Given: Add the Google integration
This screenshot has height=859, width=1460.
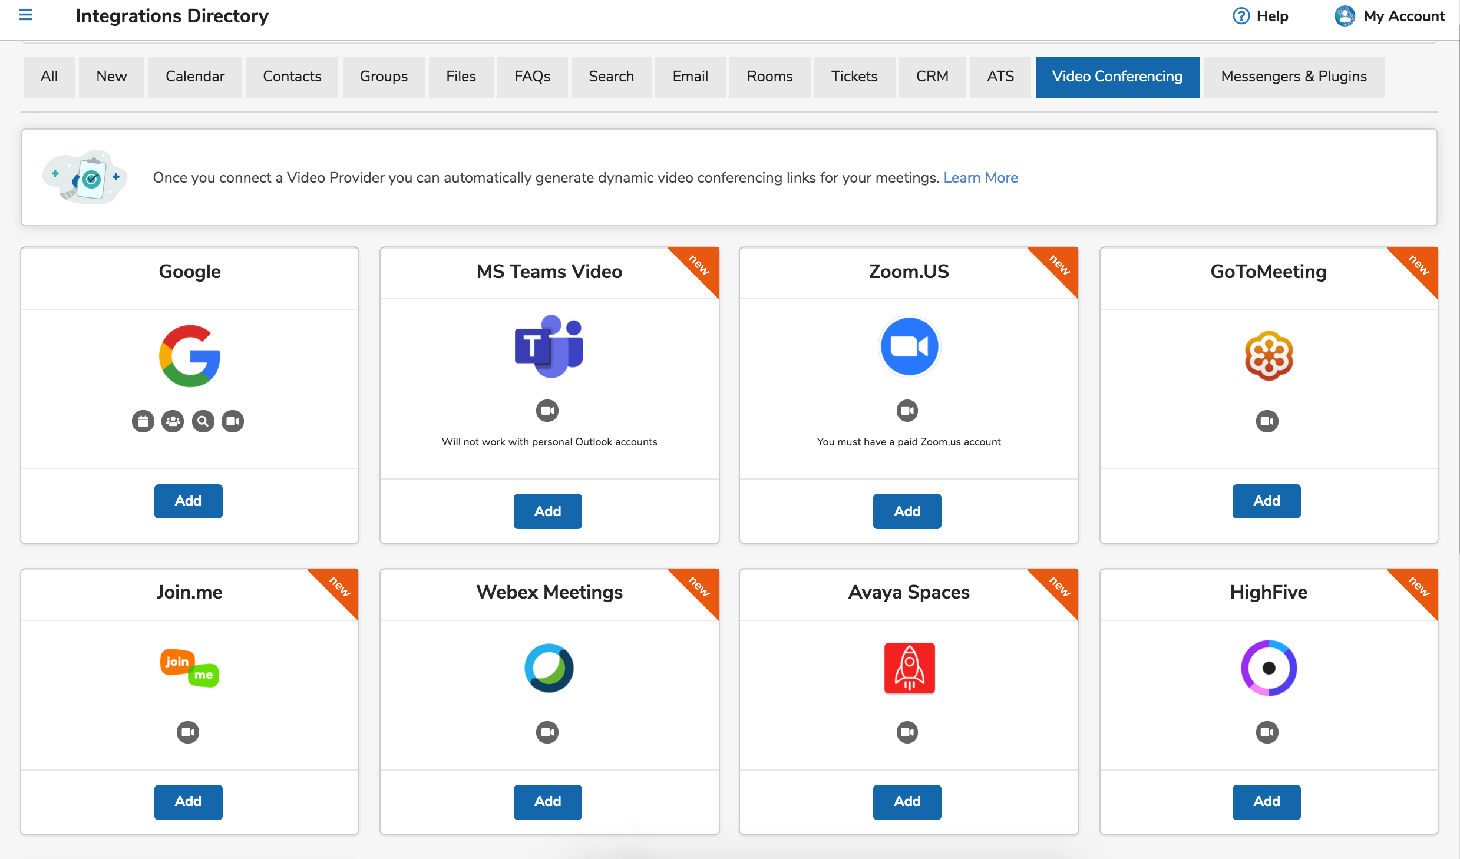Looking at the screenshot, I should pos(189,501).
